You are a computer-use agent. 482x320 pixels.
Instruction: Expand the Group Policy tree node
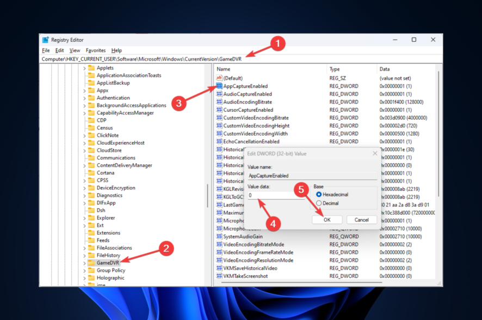click(x=84, y=270)
